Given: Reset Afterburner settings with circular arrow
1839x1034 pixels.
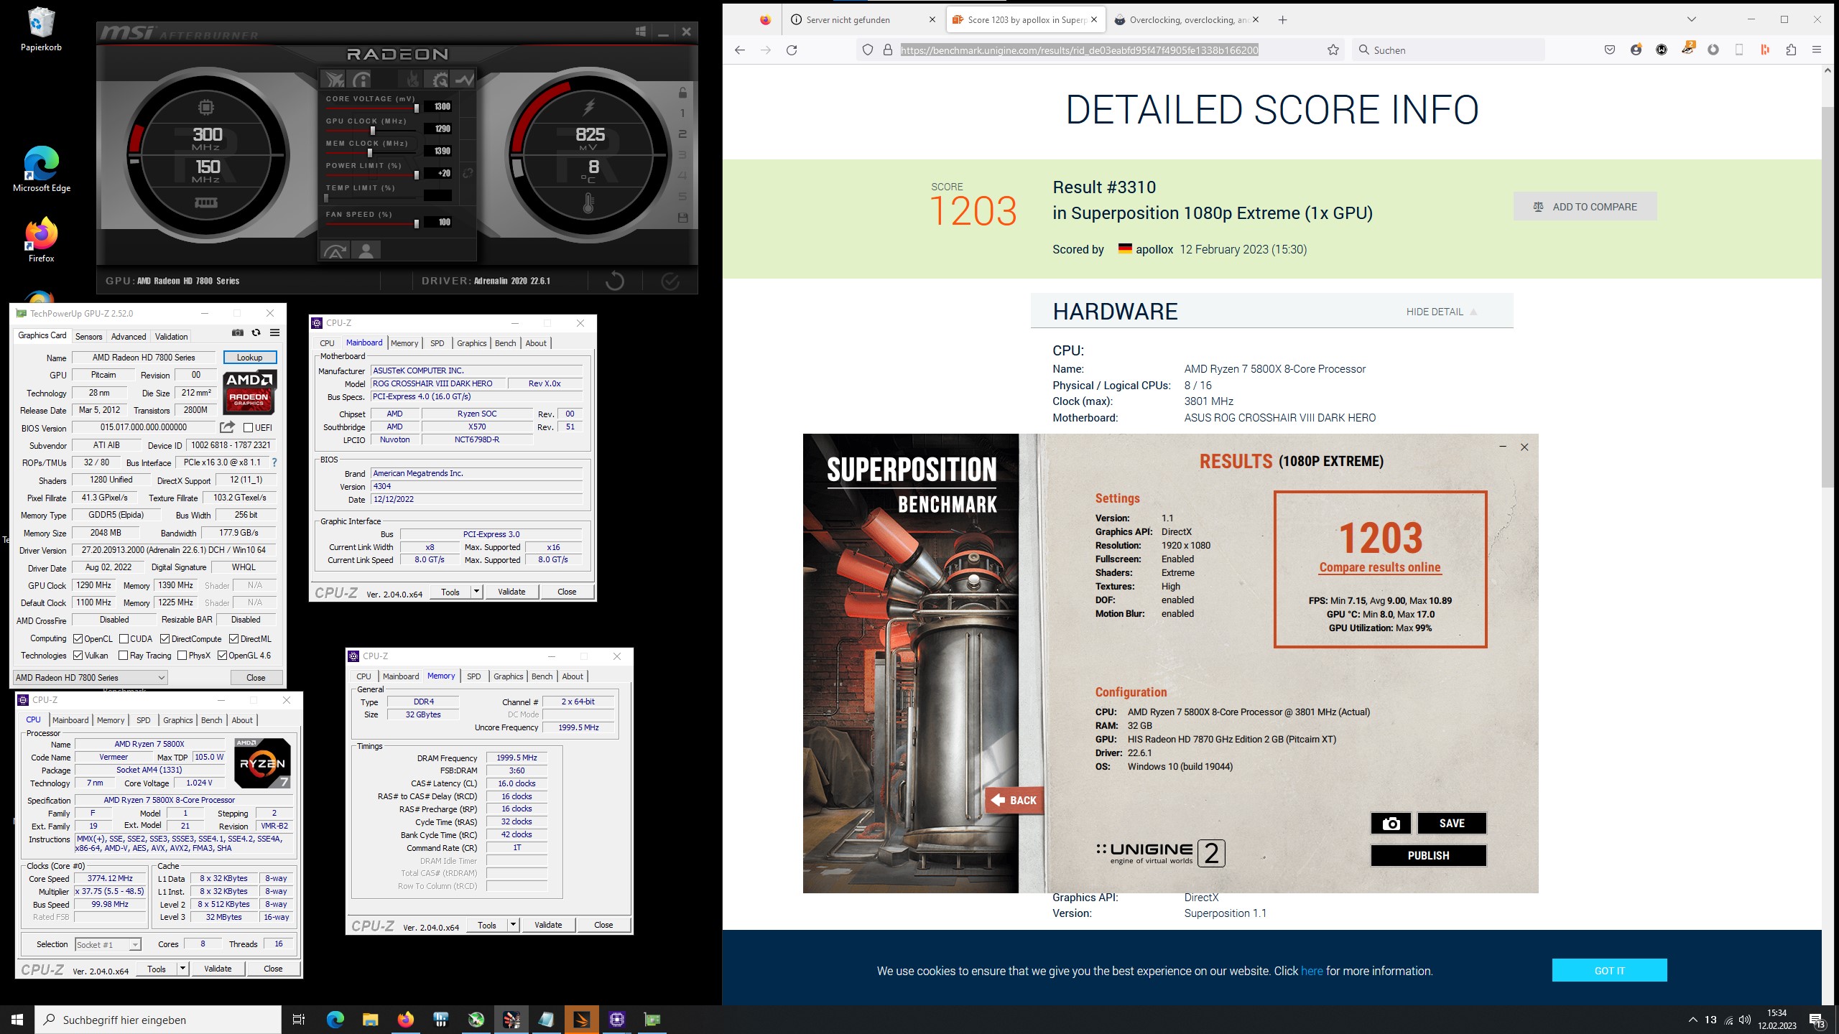Looking at the screenshot, I should coord(614,280).
